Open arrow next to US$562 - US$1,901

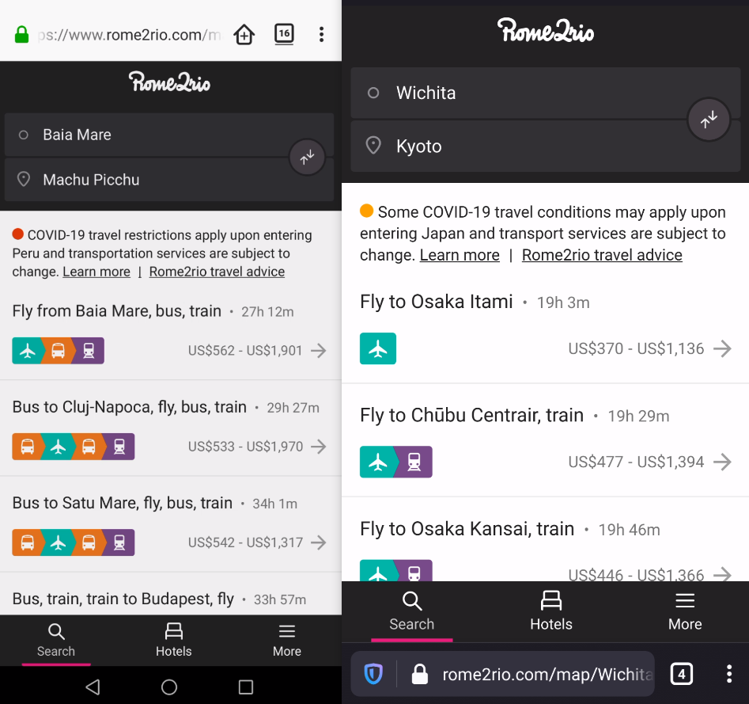tap(319, 351)
